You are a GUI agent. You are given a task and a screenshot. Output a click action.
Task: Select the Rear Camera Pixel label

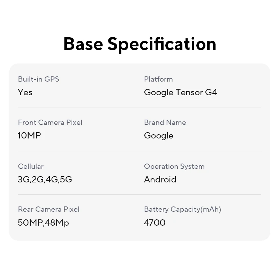pos(48,209)
